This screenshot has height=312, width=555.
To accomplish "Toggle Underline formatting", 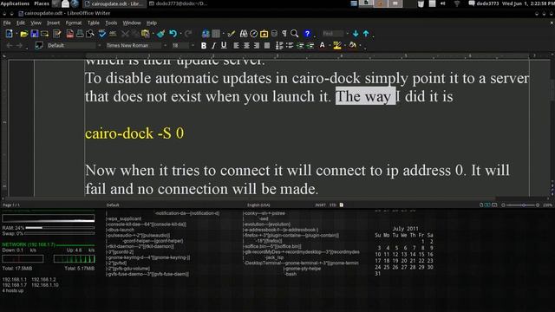I will pyautogui.click(x=224, y=45).
